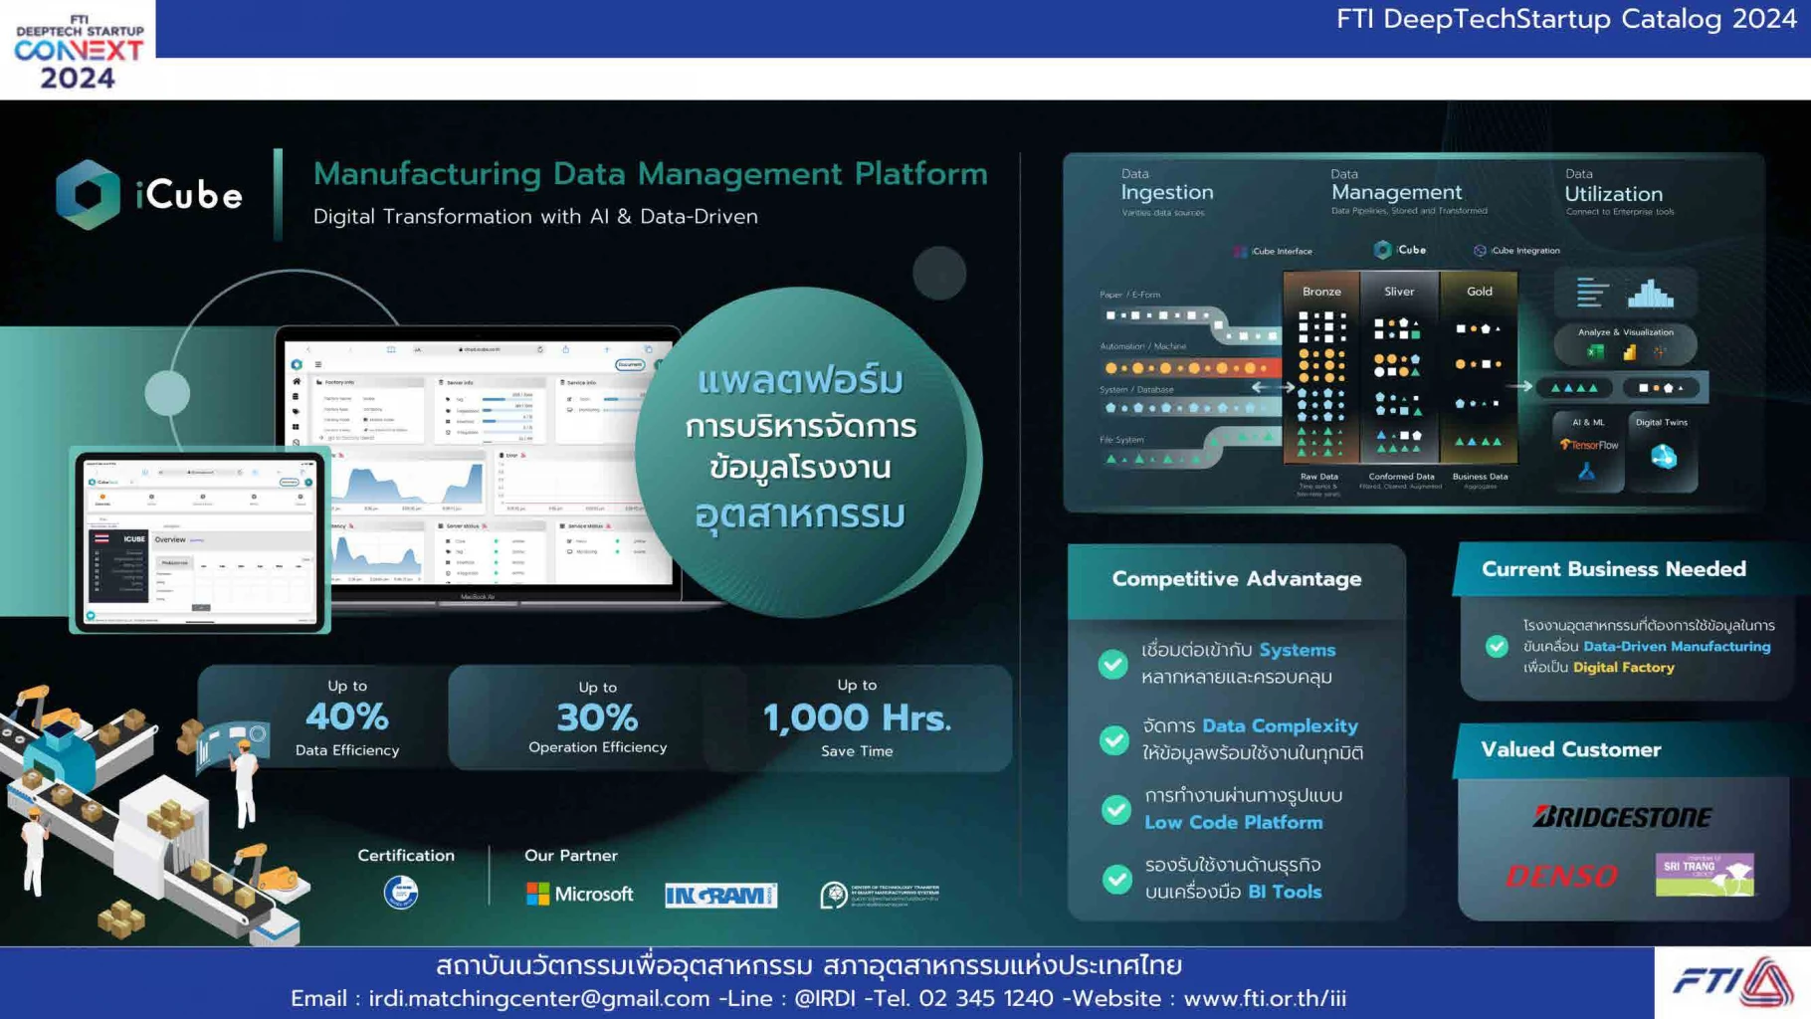
Task: Click the Microsoft partner logo
Action: coord(579,895)
